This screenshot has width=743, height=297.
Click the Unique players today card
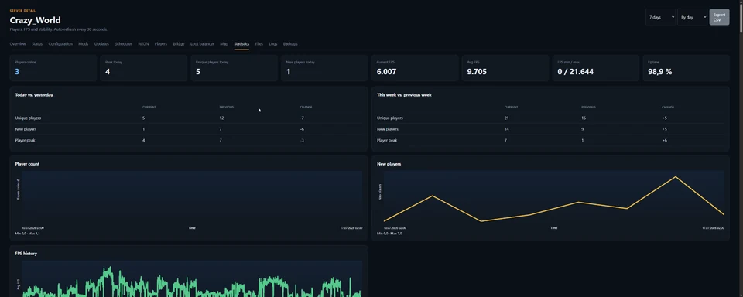point(234,68)
